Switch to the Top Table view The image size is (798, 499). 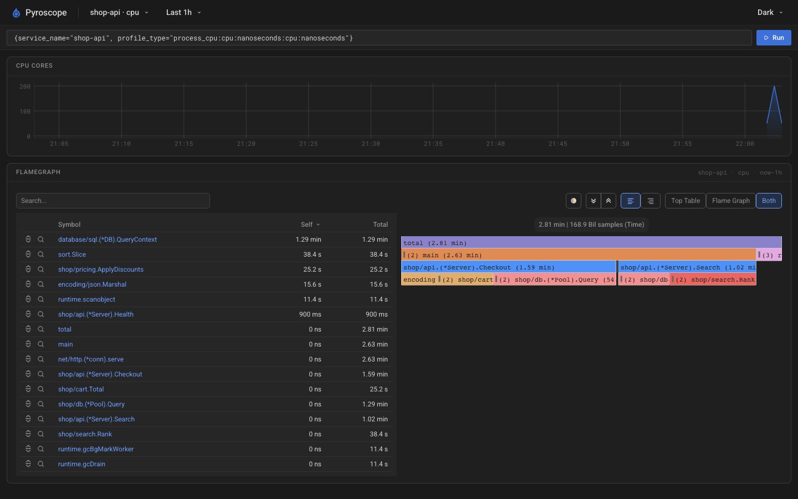click(x=686, y=201)
